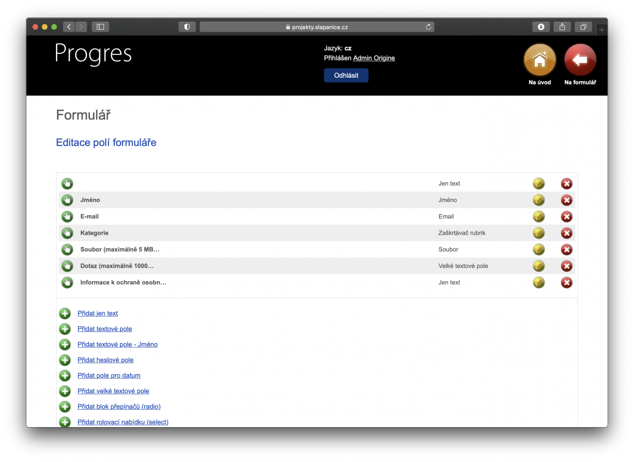Click the privacy shield icon in the toolbar
Screen dimensions: 634x462
pos(187,26)
